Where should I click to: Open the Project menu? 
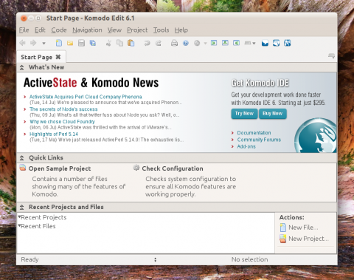coord(137,30)
